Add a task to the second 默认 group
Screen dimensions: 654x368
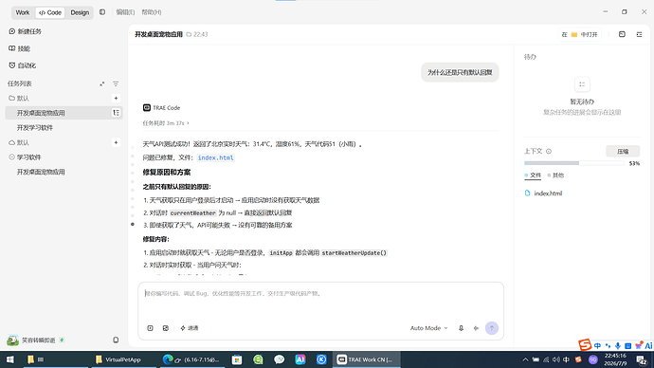(116, 142)
